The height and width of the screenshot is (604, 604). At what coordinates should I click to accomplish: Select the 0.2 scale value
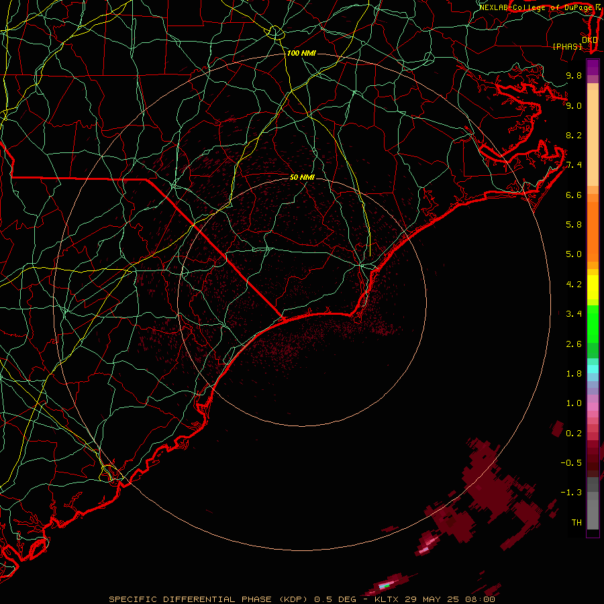[574, 434]
